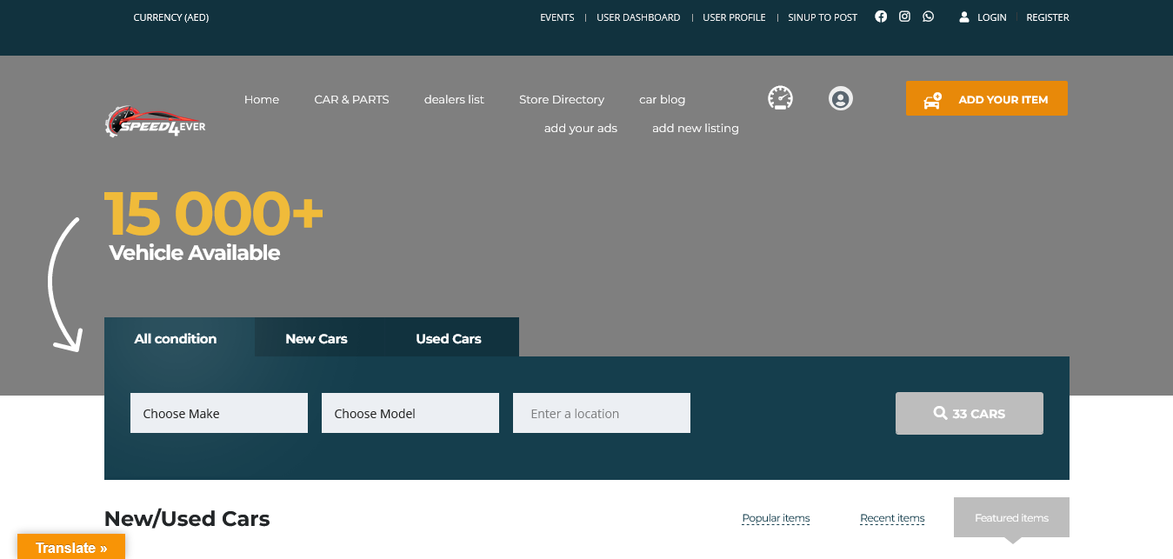1173x559 pixels.
Task: Click the person icon beside Login
Action: pos(964,17)
